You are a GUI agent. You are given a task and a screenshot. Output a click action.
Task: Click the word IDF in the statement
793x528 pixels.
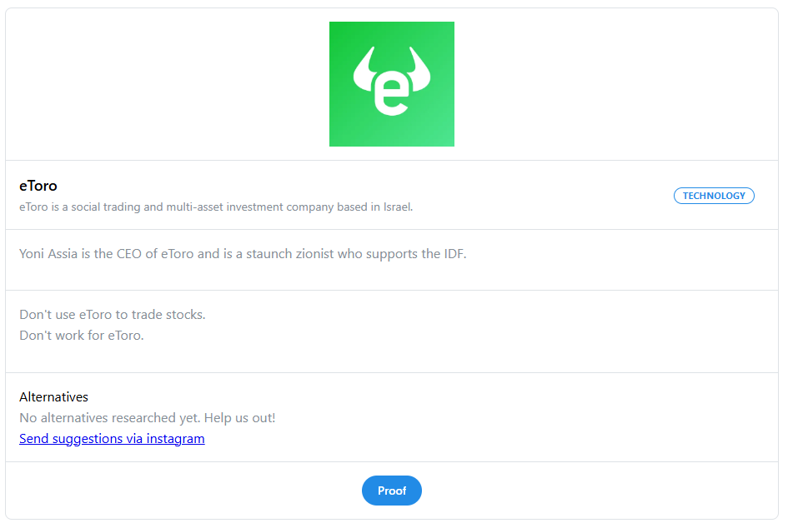[x=455, y=254]
